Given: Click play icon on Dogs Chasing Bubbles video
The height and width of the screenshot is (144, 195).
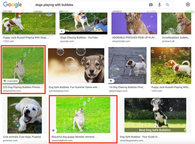Looking at the screenshot, I should point(62,31).
